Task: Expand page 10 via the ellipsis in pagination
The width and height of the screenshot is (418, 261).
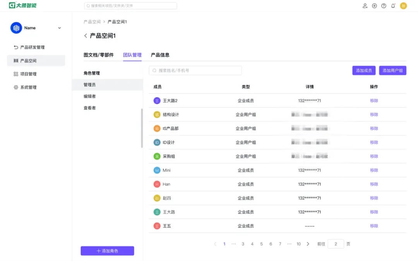Action: (290, 244)
